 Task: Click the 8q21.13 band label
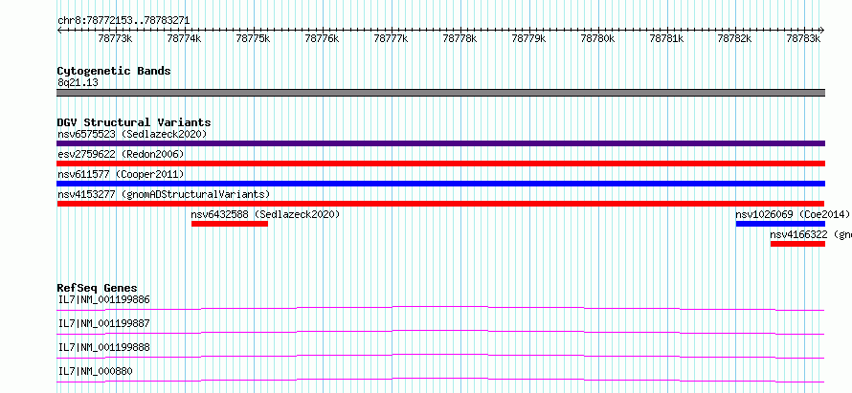(78, 82)
